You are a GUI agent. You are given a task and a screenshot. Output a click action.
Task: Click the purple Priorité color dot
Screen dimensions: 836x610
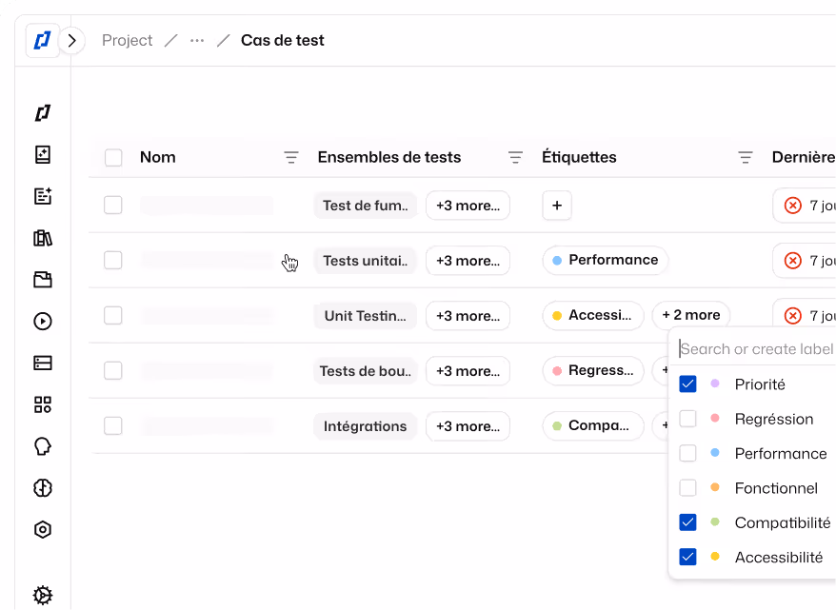click(x=715, y=384)
